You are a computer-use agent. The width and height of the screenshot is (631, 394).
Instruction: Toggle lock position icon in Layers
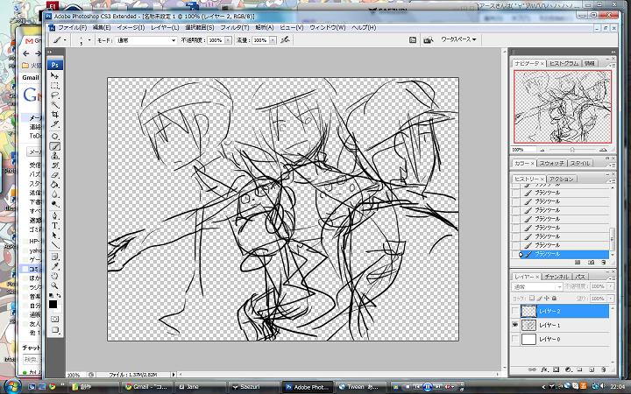coord(547,299)
